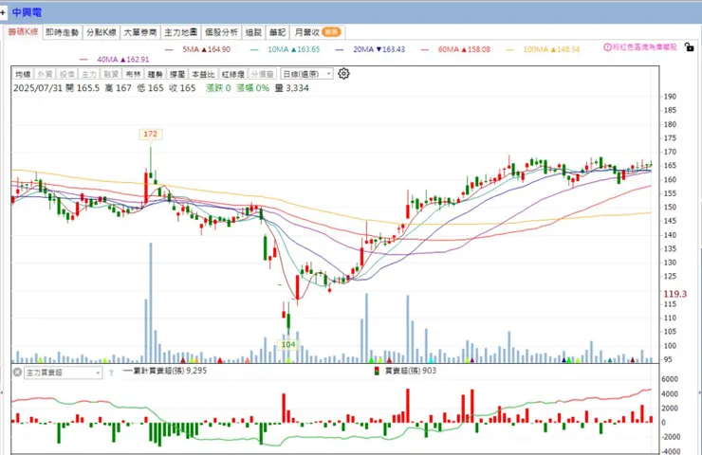Click the pink 粉紅色區塊 notice text
Viewport: 702px width, 455px height.
coord(645,47)
